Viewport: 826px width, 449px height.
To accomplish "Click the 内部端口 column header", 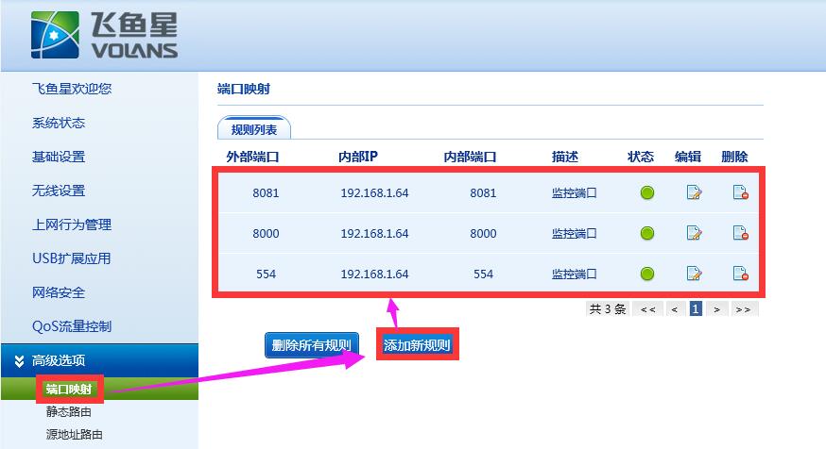I will [x=470, y=157].
